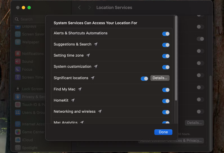This screenshot has height=153, width=224.
Task: Click the Location Services pane scrollbar
Action: pyautogui.click(x=210, y=113)
